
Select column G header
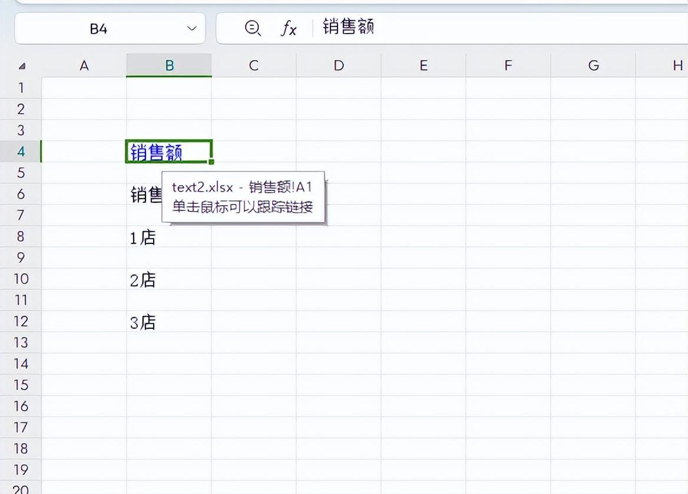(593, 65)
